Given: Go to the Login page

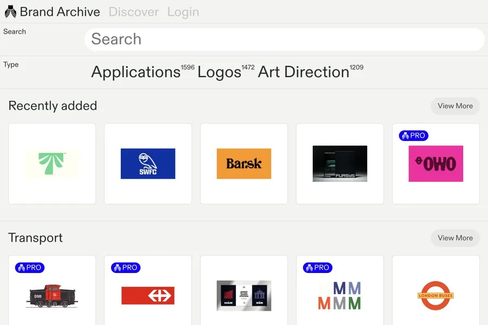Looking at the screenshot, I should (x=183, y=12).
